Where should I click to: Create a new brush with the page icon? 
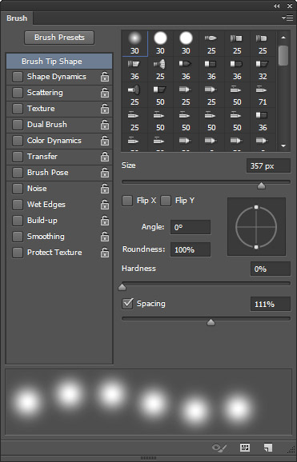(267, 448)
